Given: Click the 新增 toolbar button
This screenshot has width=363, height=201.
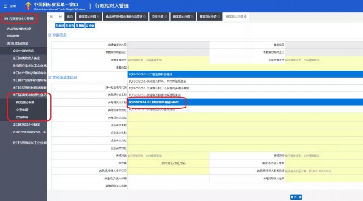Looking at the screenshot, I should [x=59, y=26].
